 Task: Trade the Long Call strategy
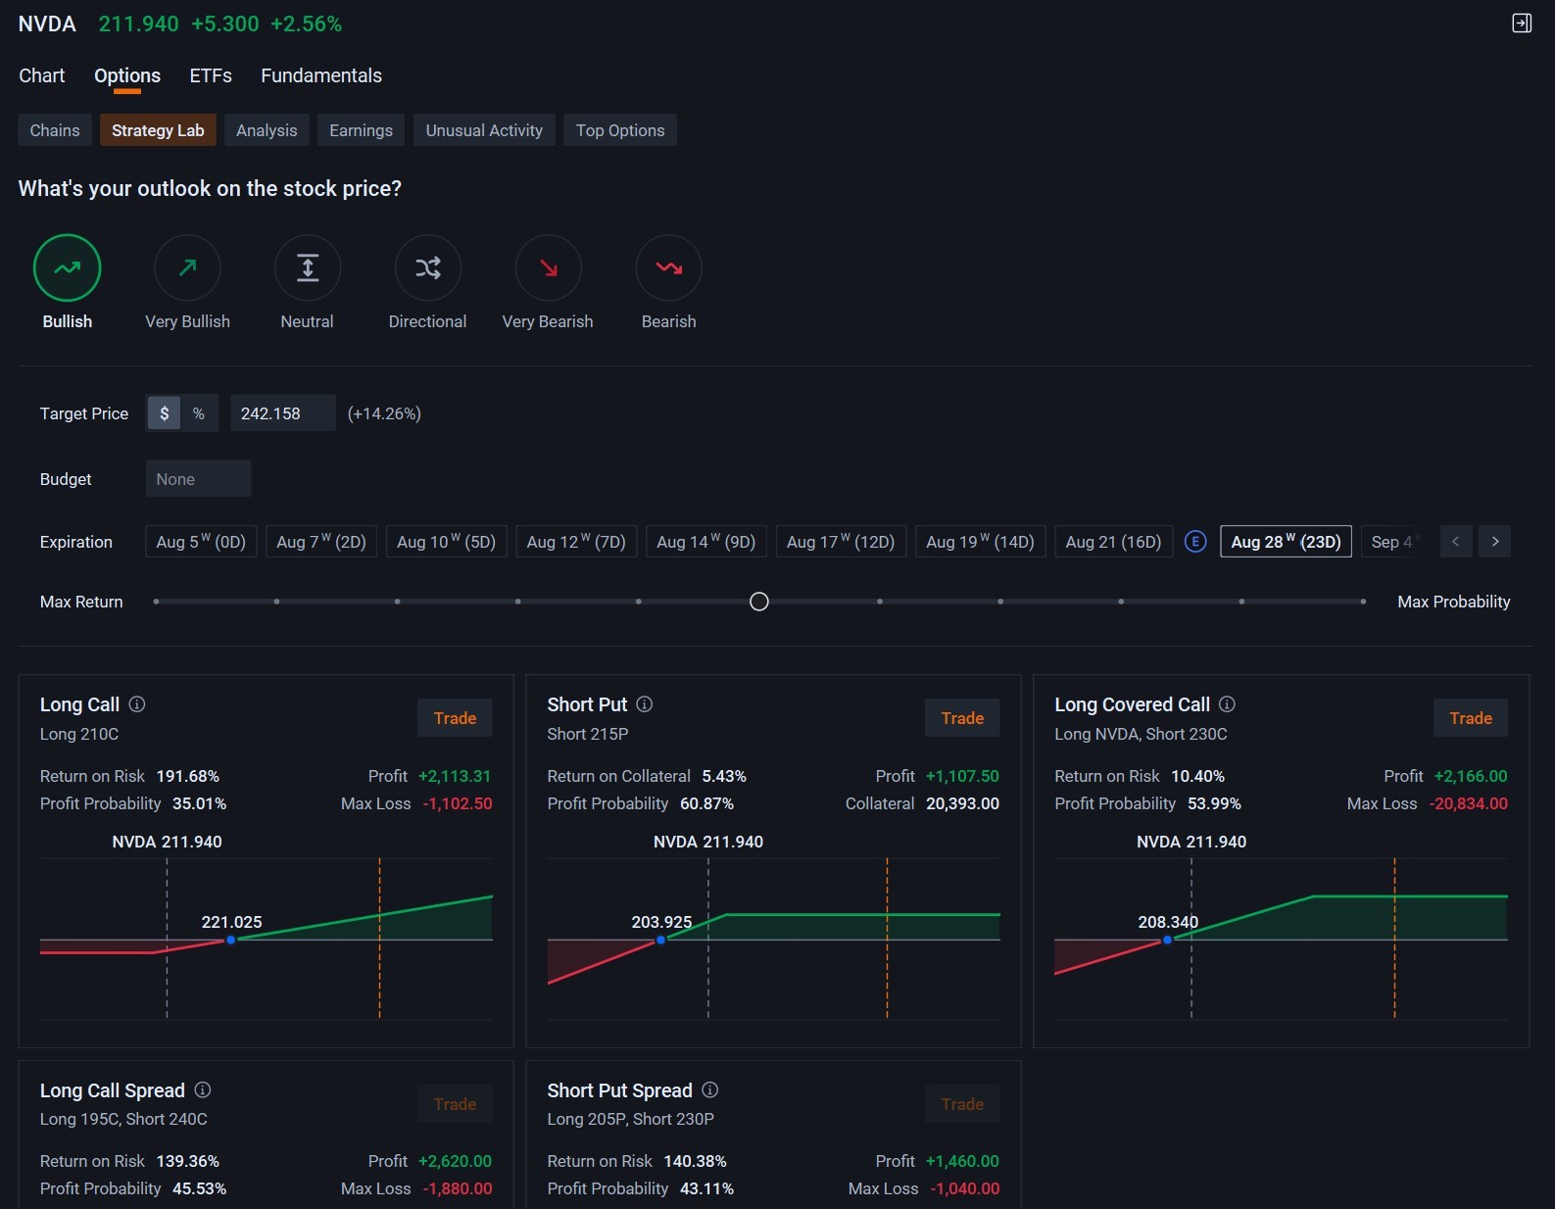tap(455, 718)
